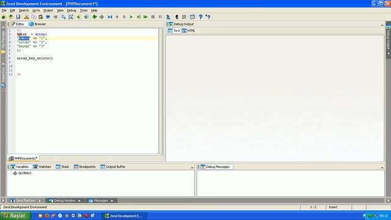Click the File Manager vertical side tab
The image size is (391, 220).
pyautogui.click(x=3, y=39)
